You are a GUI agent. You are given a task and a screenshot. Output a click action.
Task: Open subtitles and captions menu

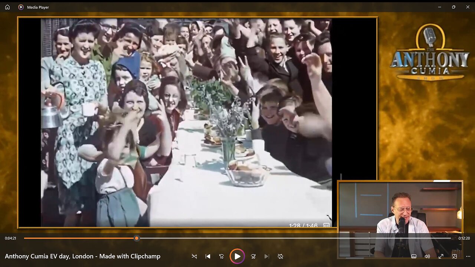(414, 256)
